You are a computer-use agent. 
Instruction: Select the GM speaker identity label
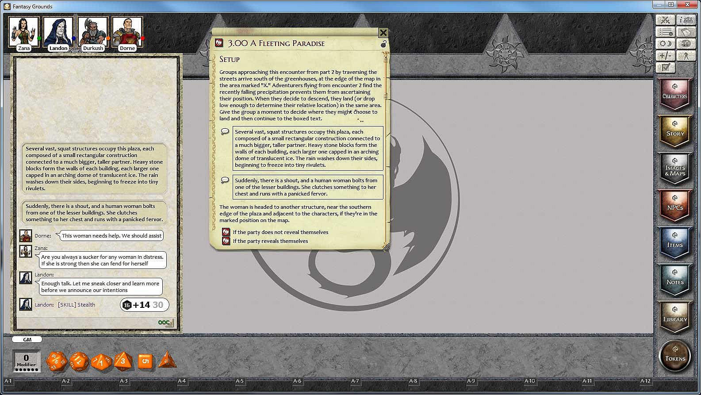(x=27, y=340)
